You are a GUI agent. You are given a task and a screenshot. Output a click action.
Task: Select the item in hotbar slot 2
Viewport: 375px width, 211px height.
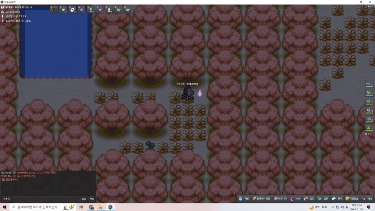click(63, 9)
